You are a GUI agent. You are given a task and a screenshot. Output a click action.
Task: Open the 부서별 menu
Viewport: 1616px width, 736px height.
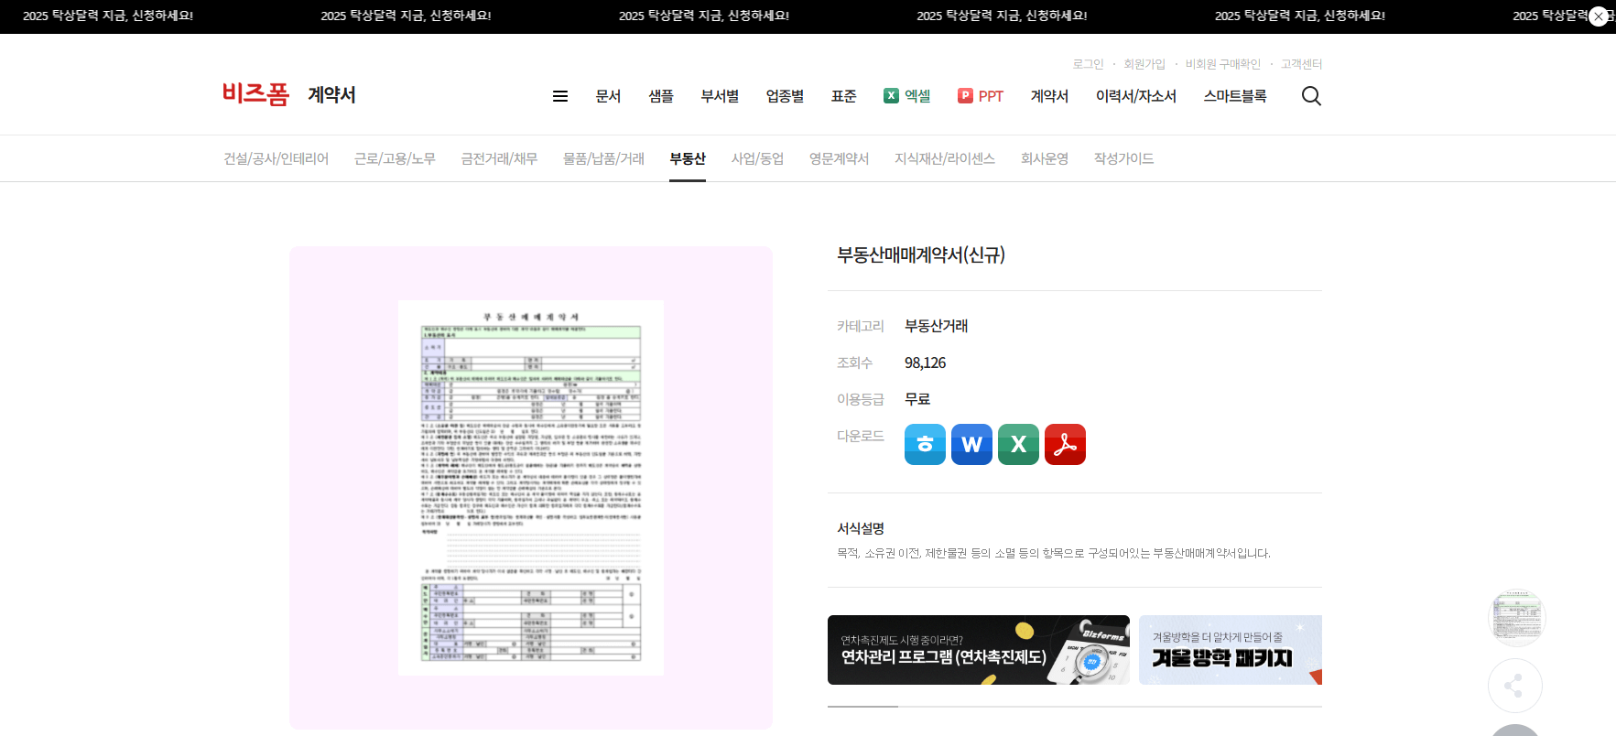(x=720, y=96)
